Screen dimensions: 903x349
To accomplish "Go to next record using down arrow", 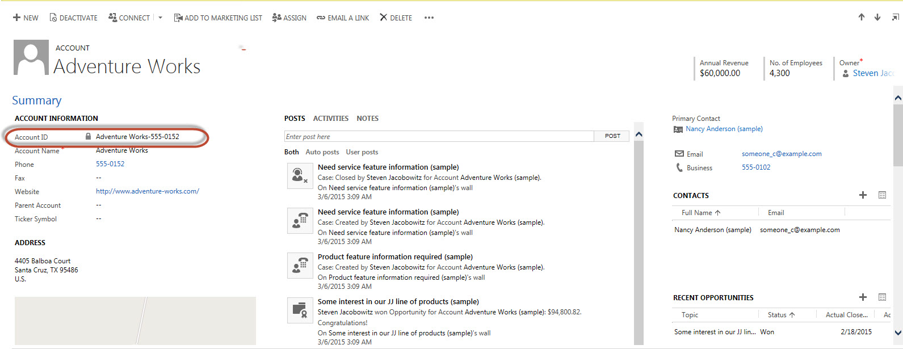I will click(x=877, y=18).
